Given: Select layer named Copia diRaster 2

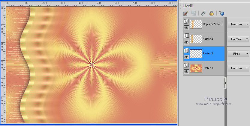Looking at the screenshot, I should coord(213,24).
